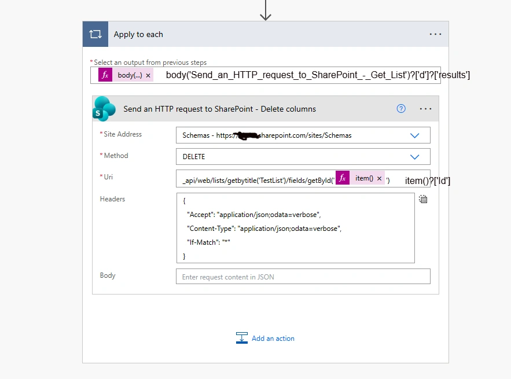Image resolution: width=511 pixels, height=379 pixels.
Task: Click the Select an output from previous steps label
Action: coord(150,62)
